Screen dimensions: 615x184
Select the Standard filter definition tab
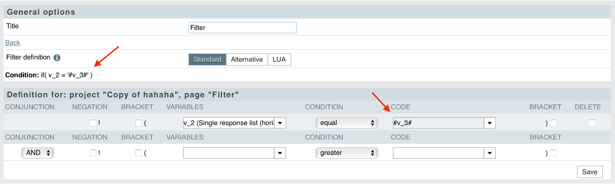(207, 59)
